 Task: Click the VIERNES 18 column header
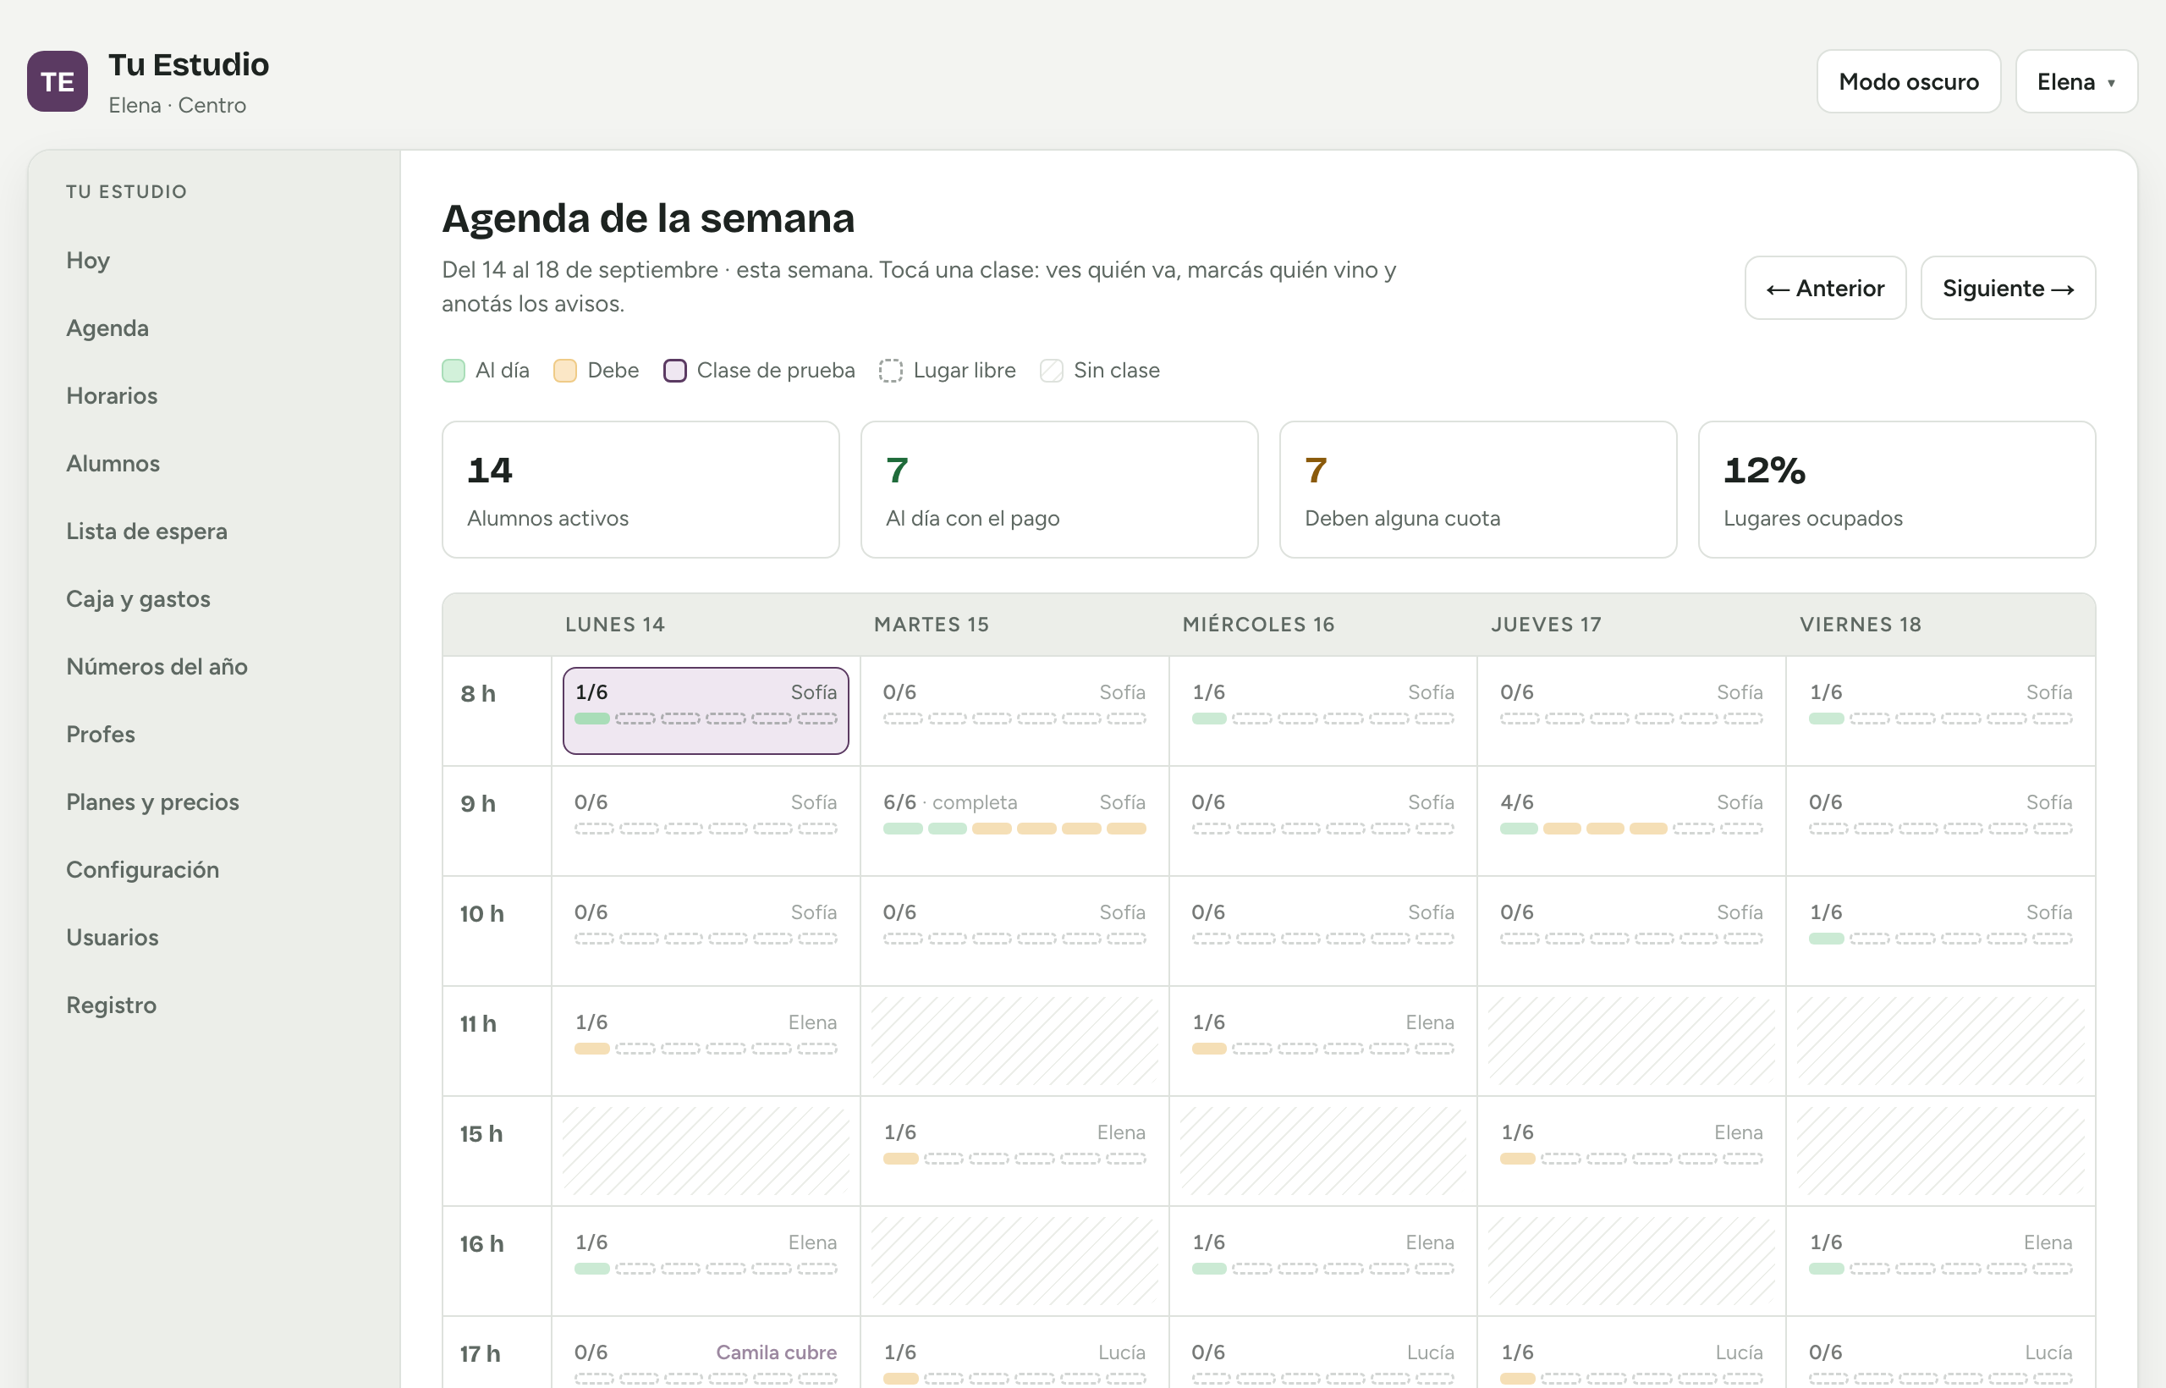[1860, 624]
